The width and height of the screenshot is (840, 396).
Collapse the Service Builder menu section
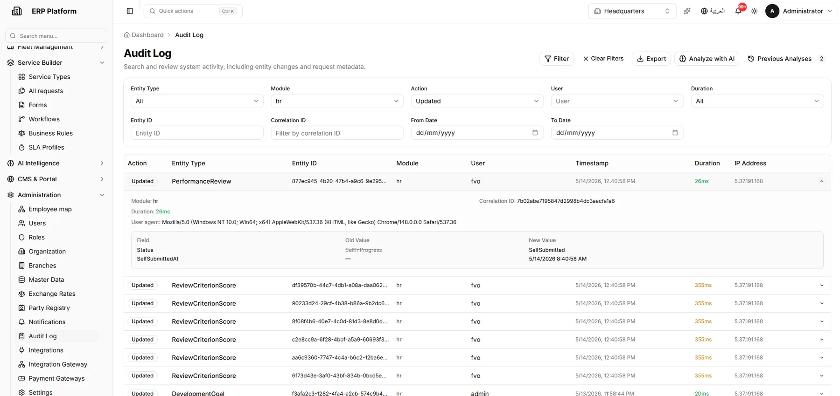(56, 62)
